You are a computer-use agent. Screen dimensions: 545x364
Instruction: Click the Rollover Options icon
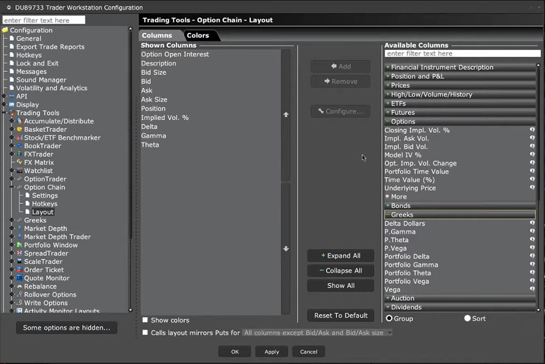(20, 295)
